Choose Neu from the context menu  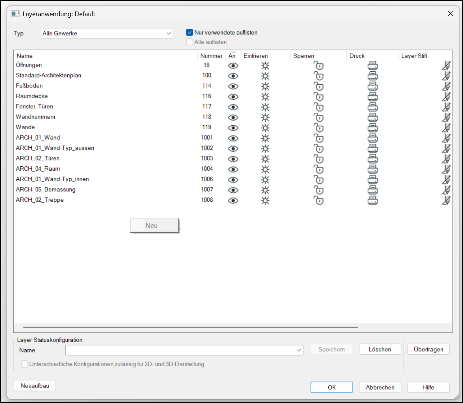154,226
